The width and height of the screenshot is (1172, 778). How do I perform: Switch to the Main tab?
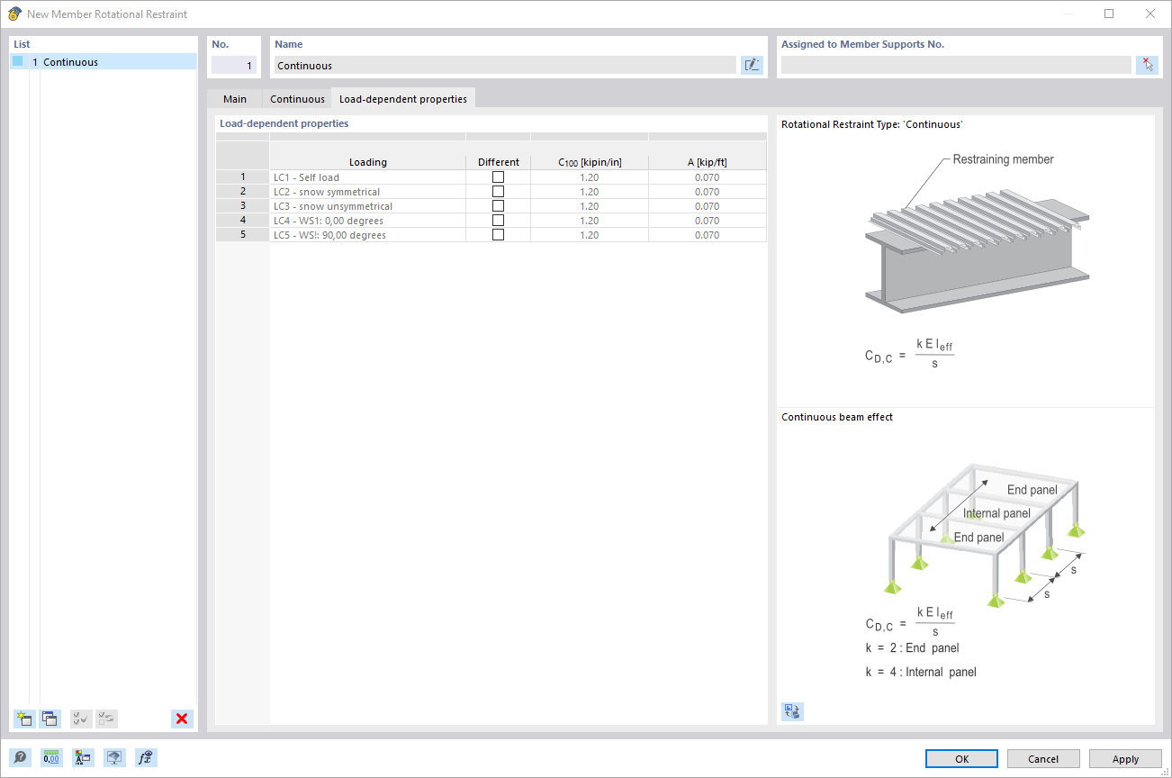[x=234, y=98]
